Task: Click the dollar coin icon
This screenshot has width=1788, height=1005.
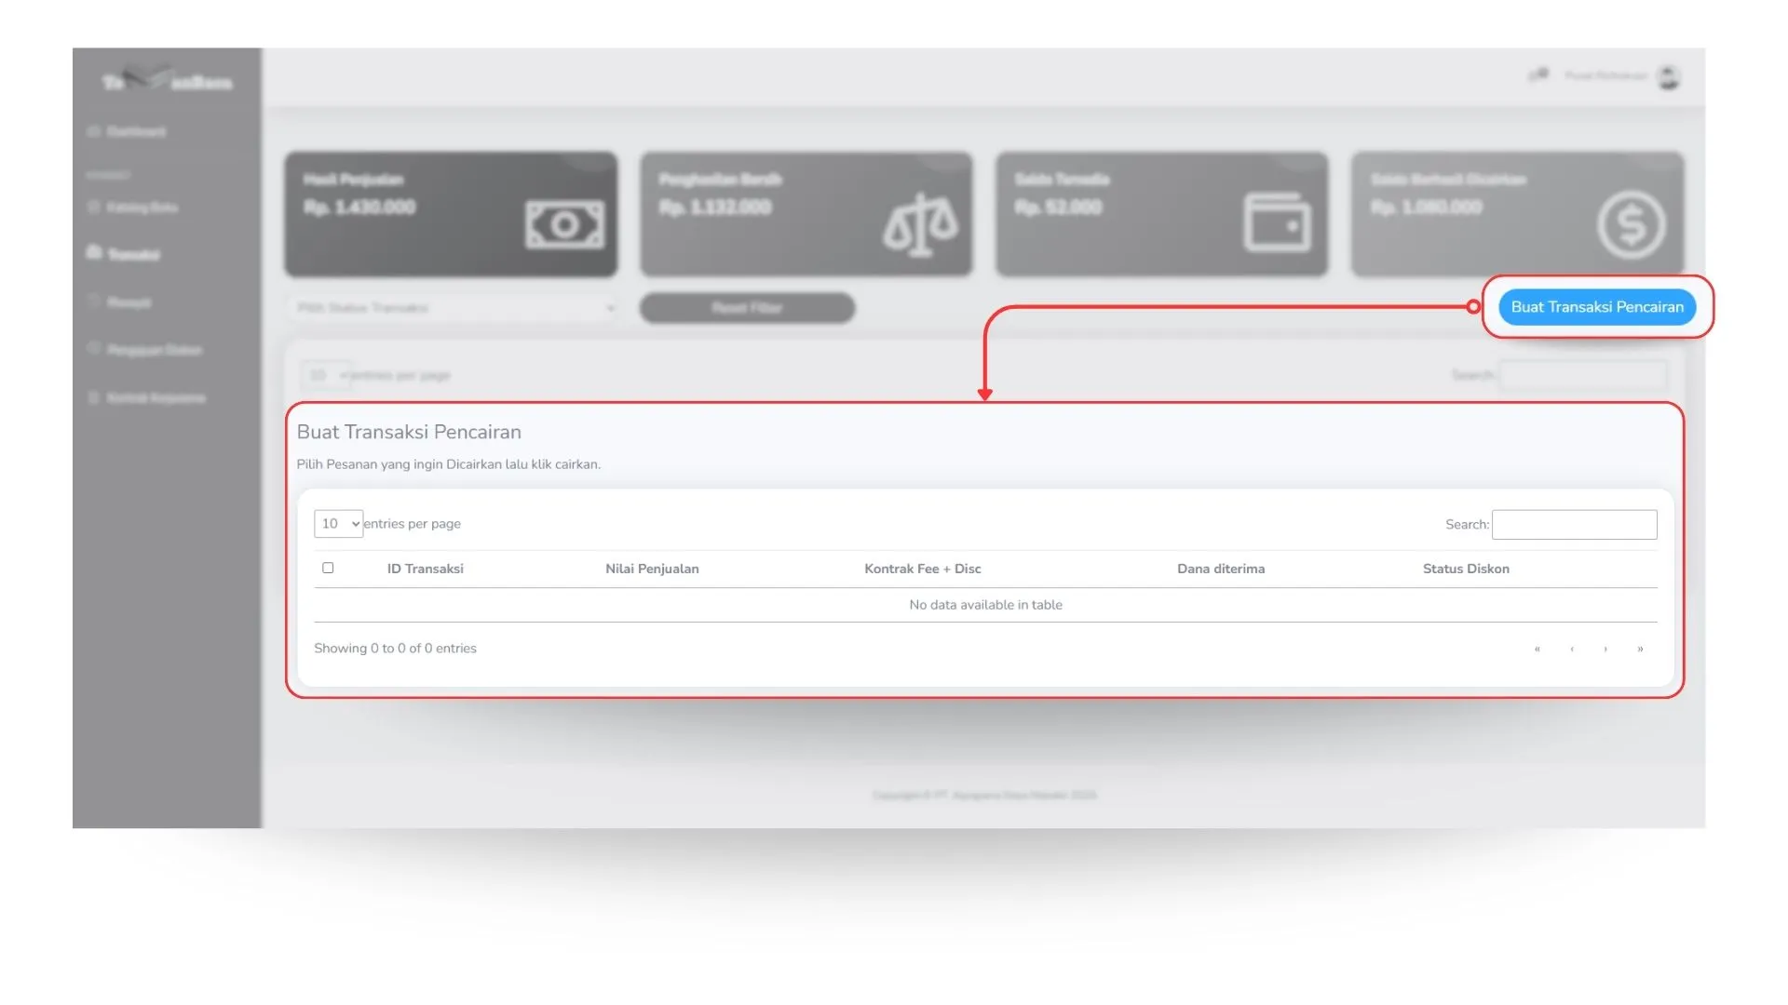Action: [x=1632, y=224]
